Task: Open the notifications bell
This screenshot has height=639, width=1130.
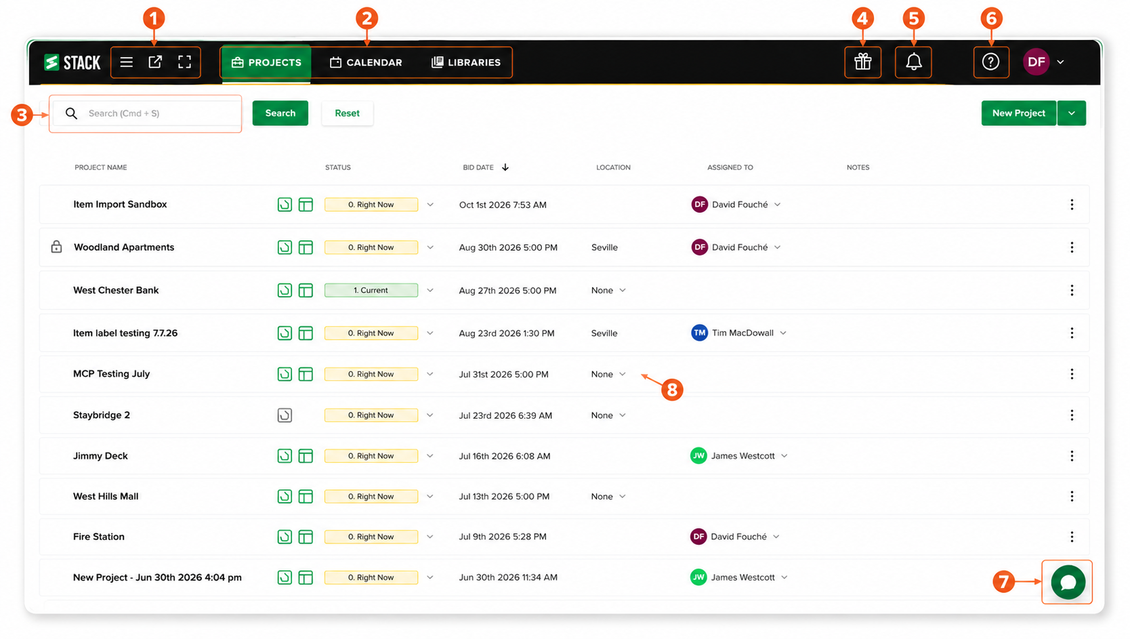Action: pyautogui.click(x=913, y=62)
